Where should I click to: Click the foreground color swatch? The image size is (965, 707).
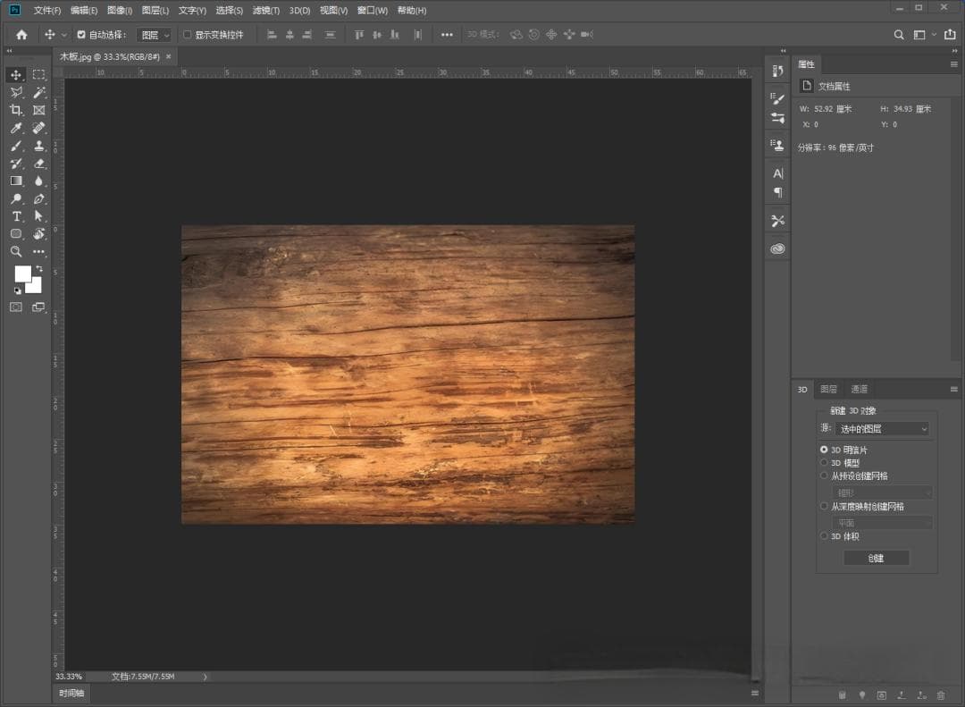tap(22, 274)
